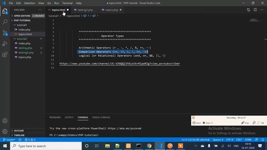
Task: Open index.php under tutorial1
Action: click(25, 30)
